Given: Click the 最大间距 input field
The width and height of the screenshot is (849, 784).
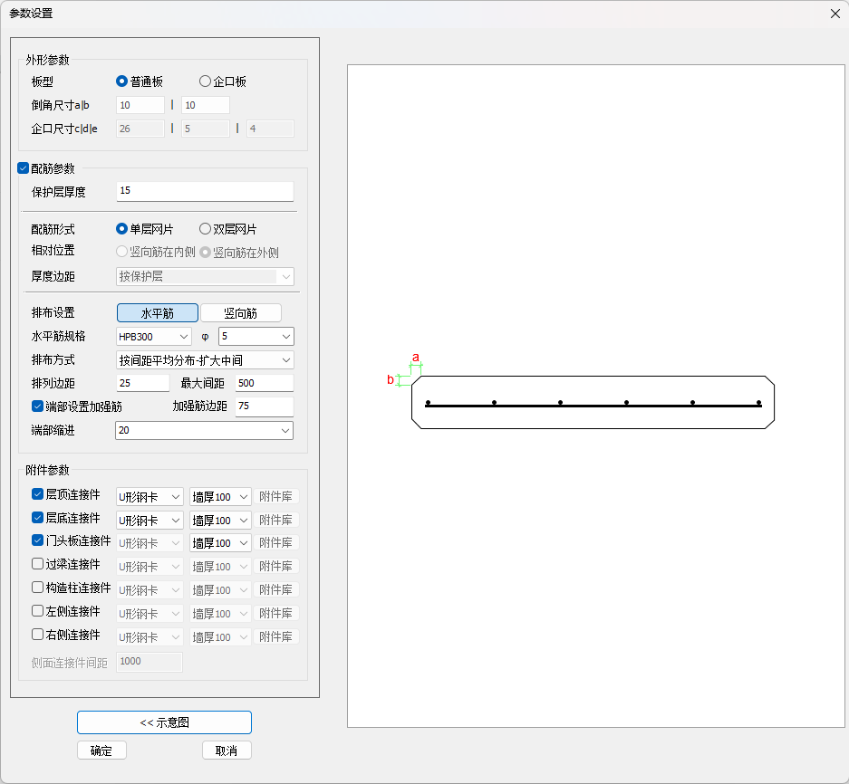Looking at the screenshot, I should coord(264,384).
